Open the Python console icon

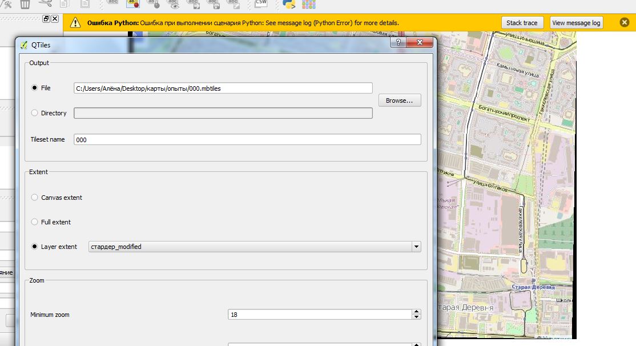pos(289,4)
